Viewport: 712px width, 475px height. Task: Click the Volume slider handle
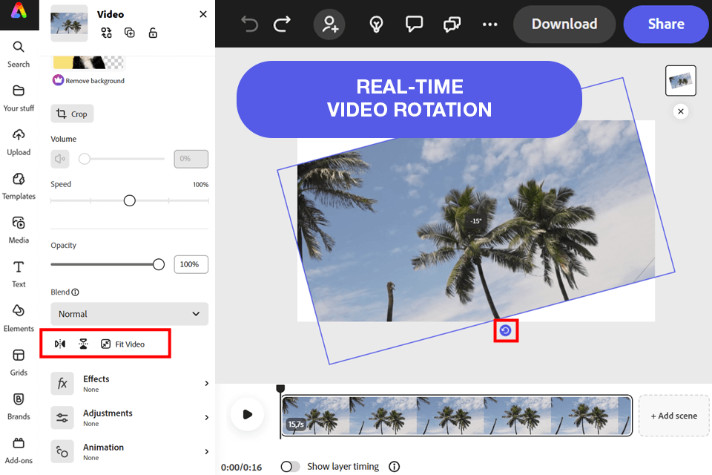[x=85, y=159]
